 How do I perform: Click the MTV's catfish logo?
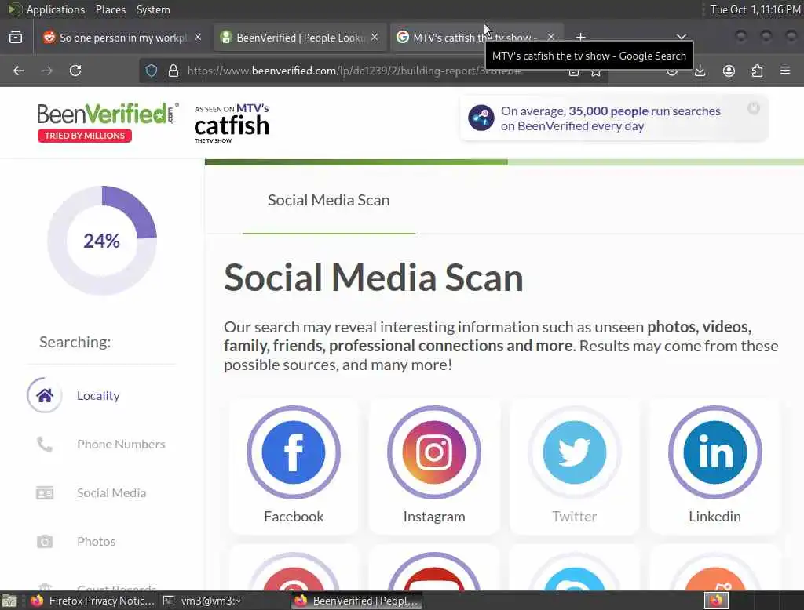[232, 123]
